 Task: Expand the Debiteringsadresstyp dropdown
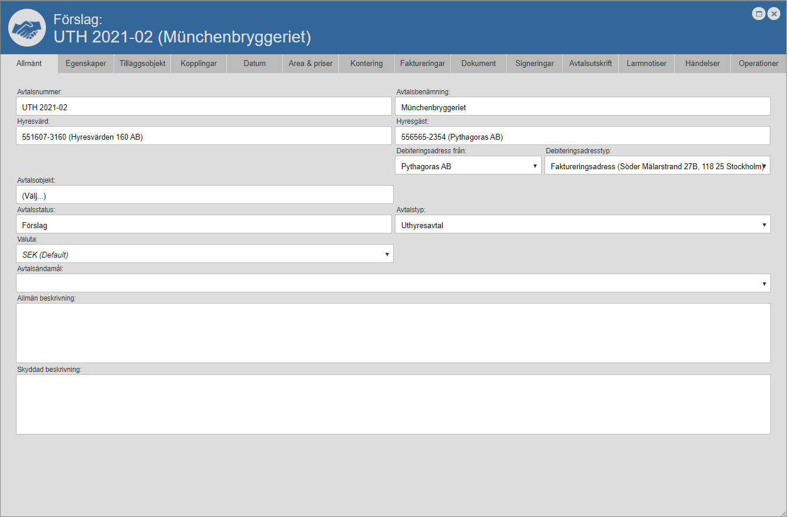(657, 166)
